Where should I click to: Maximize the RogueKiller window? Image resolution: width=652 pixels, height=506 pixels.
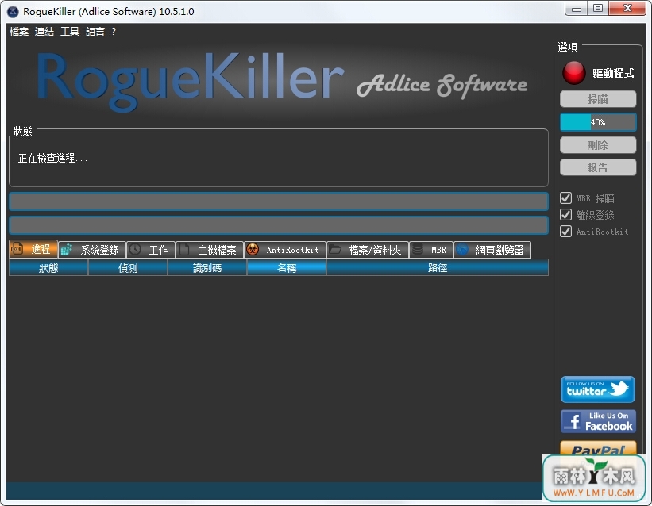[x=598, y=9]
